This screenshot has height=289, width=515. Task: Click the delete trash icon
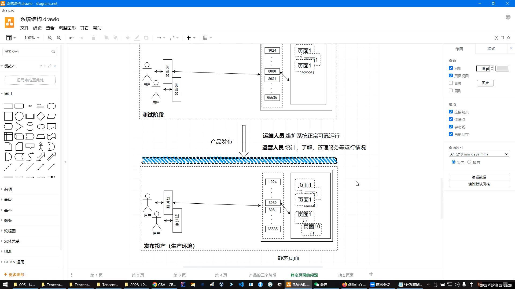(94, 38)
